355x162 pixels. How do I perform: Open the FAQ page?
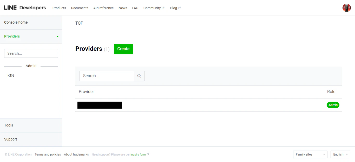tap(135, 8)
